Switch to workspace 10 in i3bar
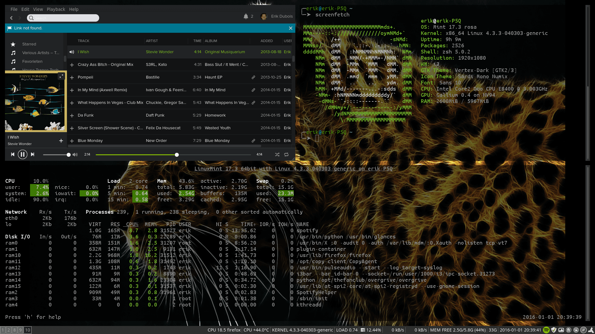This screenshot has height=334, width=595. coord(28,330)
